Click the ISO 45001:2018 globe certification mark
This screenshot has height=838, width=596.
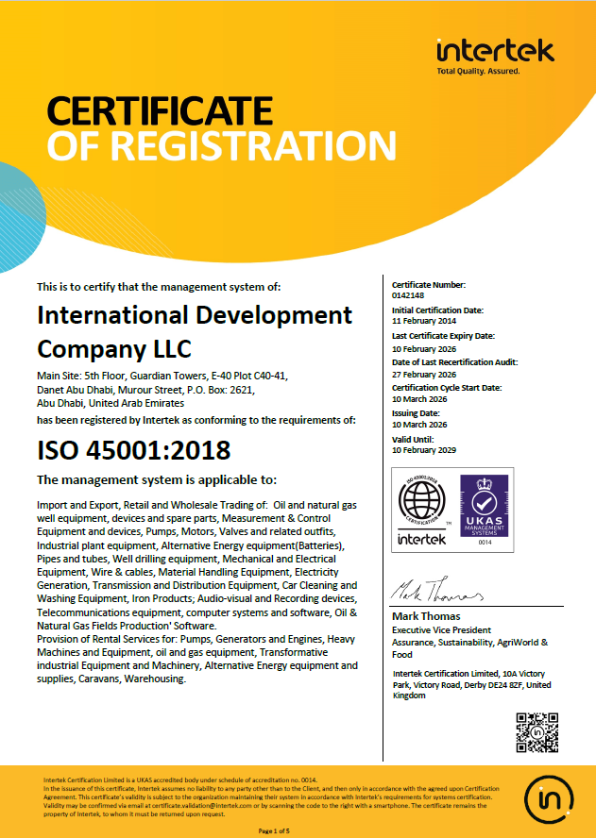[x=421, y=501]
